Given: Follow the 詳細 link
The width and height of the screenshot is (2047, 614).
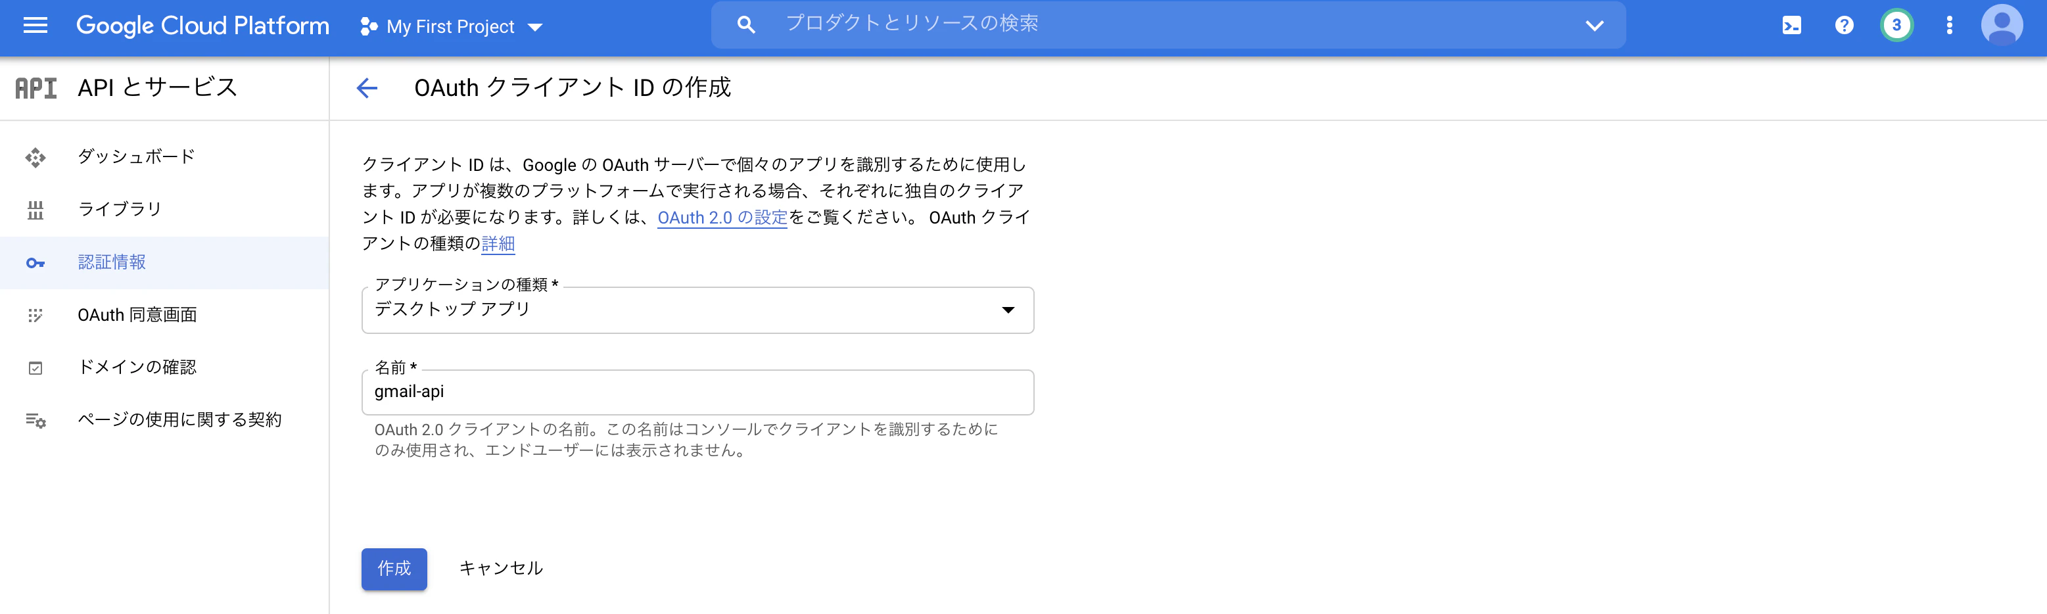Looking at the screenshot, I should click(498, 244).
